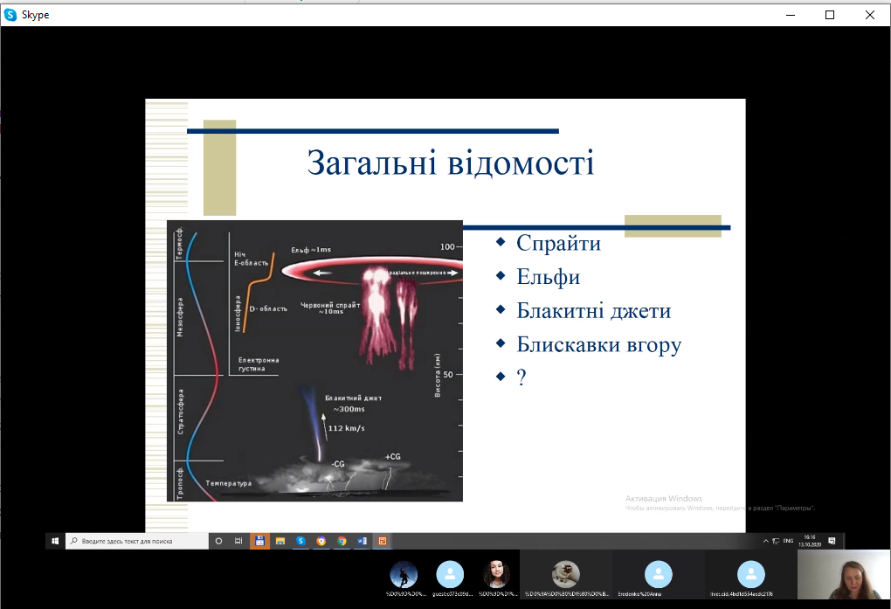891x609 pixels.
Task: Click the "Ельф ~1ms" label in the diagram
Action: [311, 250]
